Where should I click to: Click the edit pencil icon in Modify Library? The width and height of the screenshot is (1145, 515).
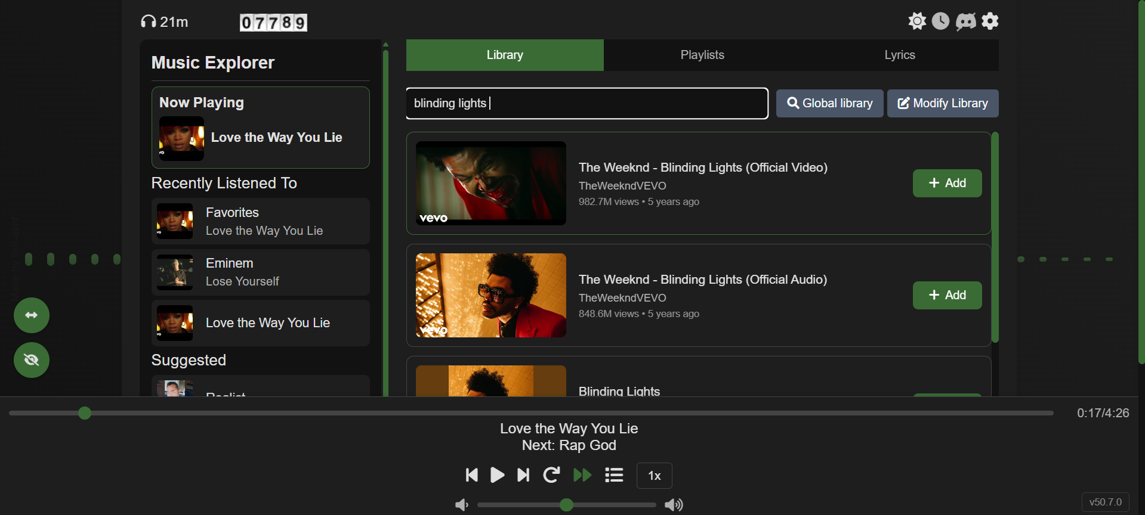click(x=904, y=103)
